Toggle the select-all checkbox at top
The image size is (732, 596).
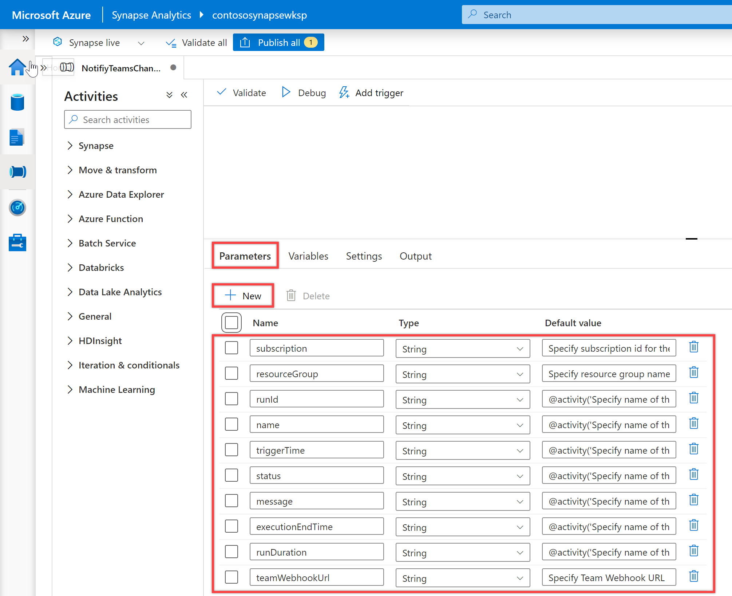click(x=231, y=322)
